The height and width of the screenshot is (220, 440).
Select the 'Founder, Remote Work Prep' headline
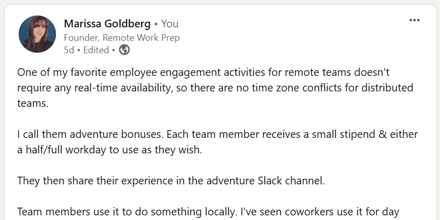tap(122, 38)
